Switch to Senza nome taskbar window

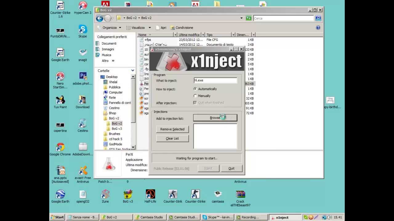[83, 217]
